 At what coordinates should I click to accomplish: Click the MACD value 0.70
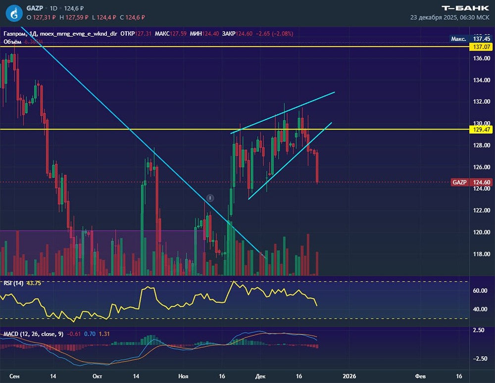pos(90,334)
